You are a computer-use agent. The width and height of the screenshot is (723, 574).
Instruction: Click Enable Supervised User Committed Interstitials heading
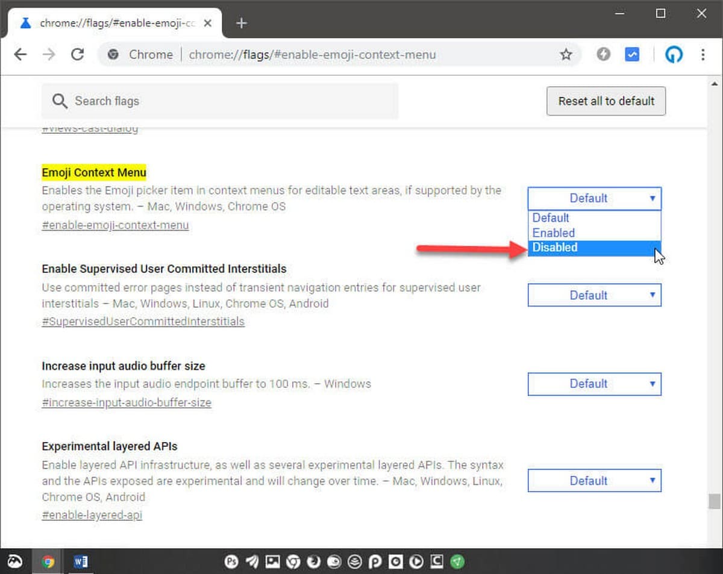pos(164,269)
